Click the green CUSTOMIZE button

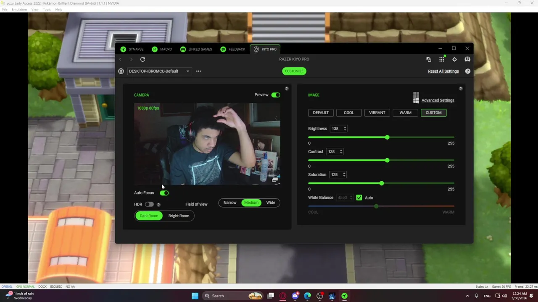[294, 71]
